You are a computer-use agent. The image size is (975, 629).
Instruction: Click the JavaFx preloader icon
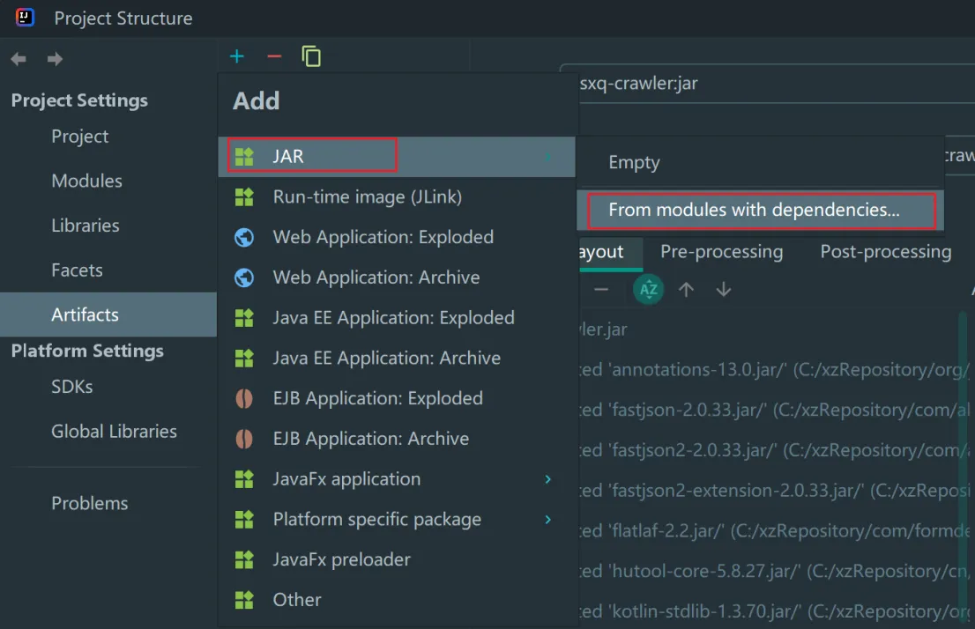pyautogui.click(x=244, y=560)
